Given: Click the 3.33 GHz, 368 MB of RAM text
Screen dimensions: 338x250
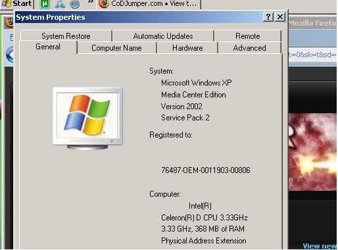Looking at the screenshot, I should coord(203,229).
